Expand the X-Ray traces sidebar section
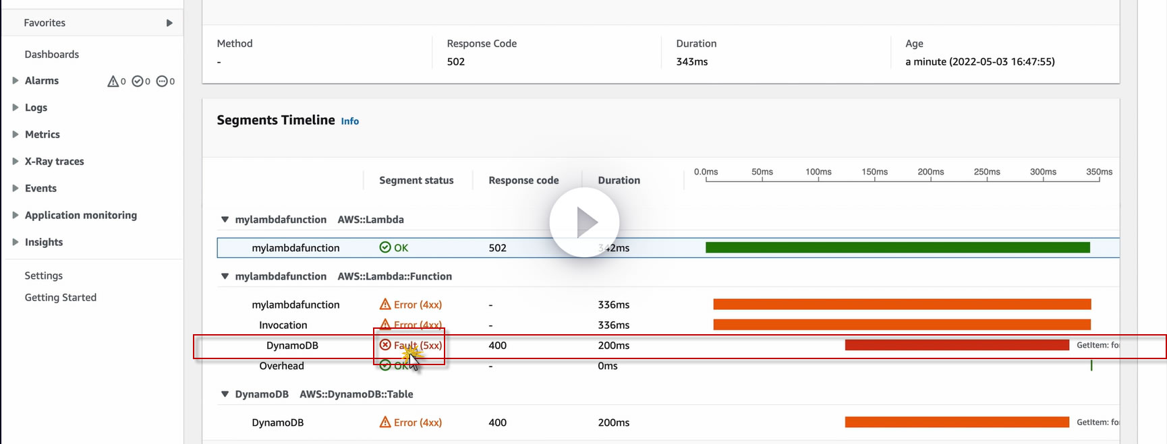 [x=15, y=161]
